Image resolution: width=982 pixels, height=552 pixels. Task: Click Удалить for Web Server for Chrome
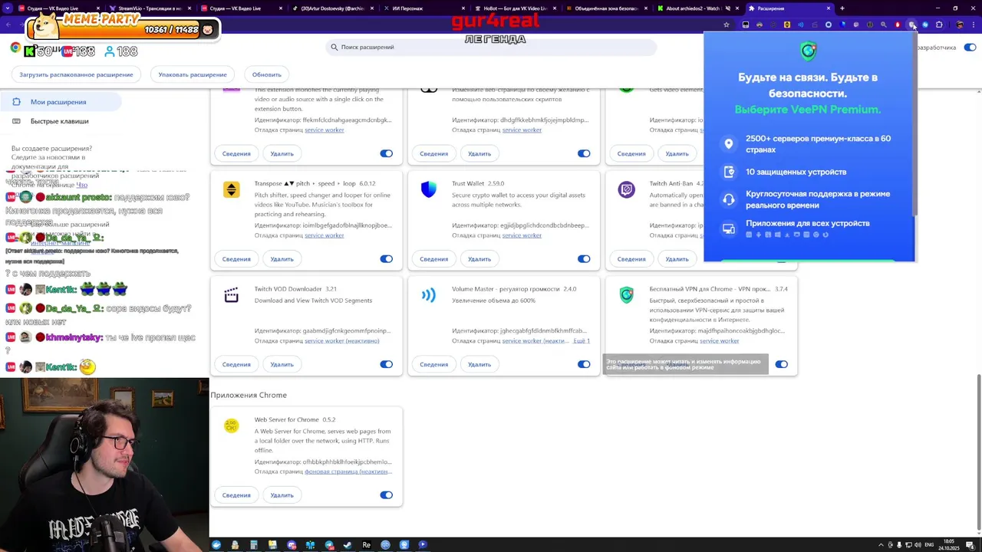point(282,495)
